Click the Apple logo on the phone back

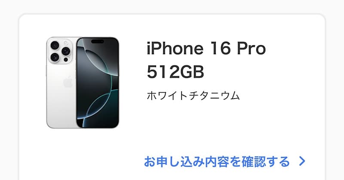pos(68,82)
